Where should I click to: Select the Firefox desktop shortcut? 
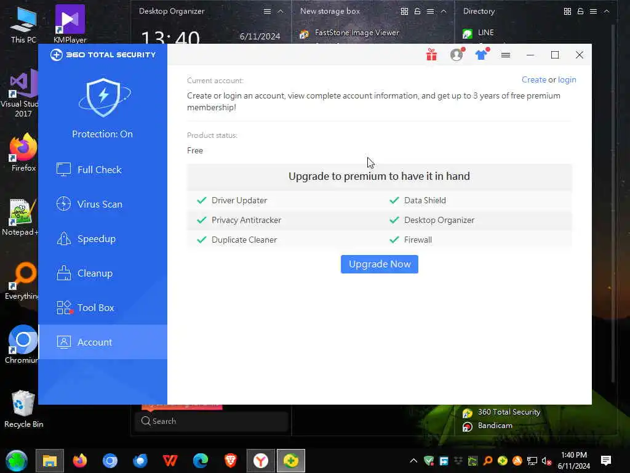[x=23, y=153]
